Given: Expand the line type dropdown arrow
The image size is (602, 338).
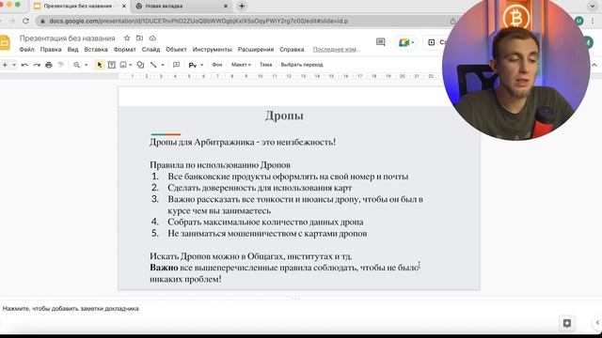Looking at the screenshot, I should pos(163,65).
